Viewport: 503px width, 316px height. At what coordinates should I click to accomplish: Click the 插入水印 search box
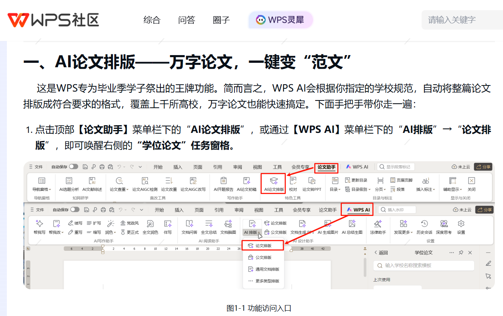[x=398, y=209]
